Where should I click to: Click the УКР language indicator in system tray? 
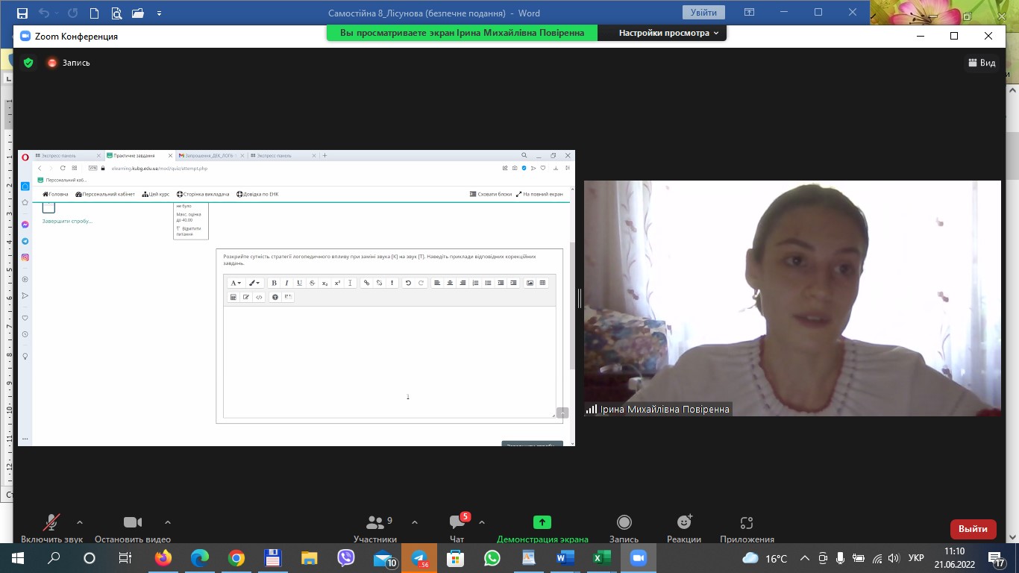(917, 558)
